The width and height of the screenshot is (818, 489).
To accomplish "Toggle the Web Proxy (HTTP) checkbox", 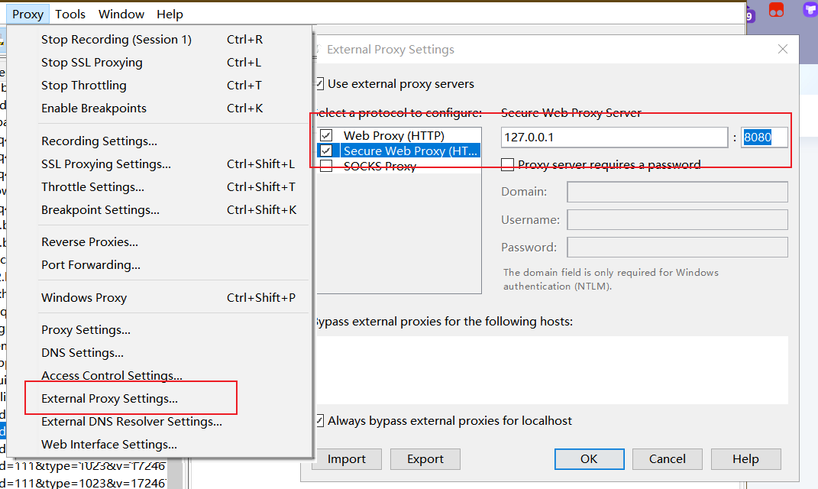I will point(326,136).
